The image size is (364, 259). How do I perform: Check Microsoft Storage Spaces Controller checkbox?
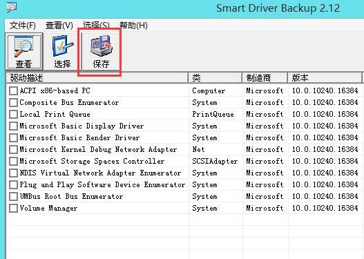click(13, 162)
